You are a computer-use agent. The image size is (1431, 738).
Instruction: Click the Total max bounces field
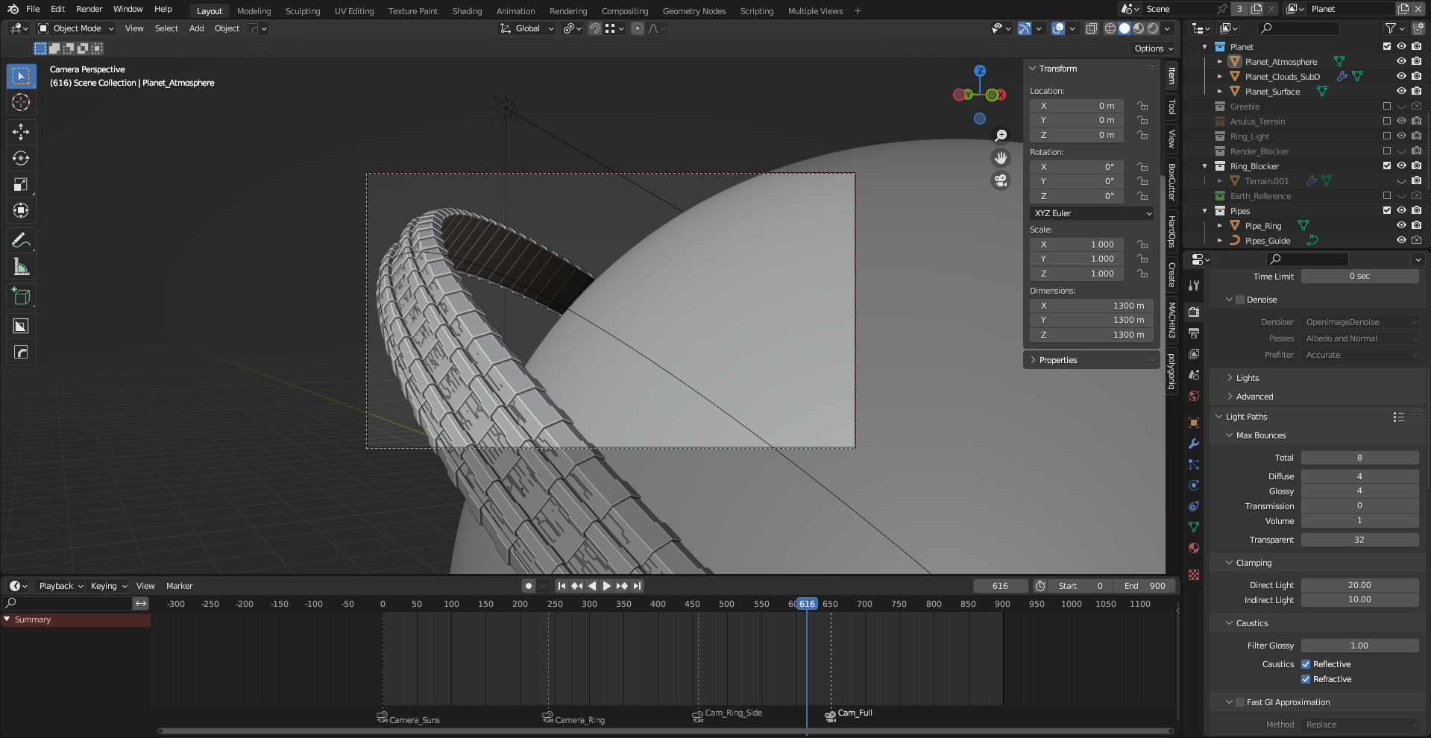1359,458
